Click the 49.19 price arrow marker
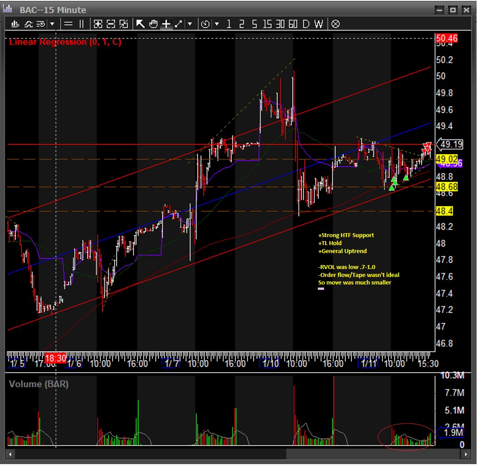The height and width of the screenshot is (465, 477). (450, 144)
